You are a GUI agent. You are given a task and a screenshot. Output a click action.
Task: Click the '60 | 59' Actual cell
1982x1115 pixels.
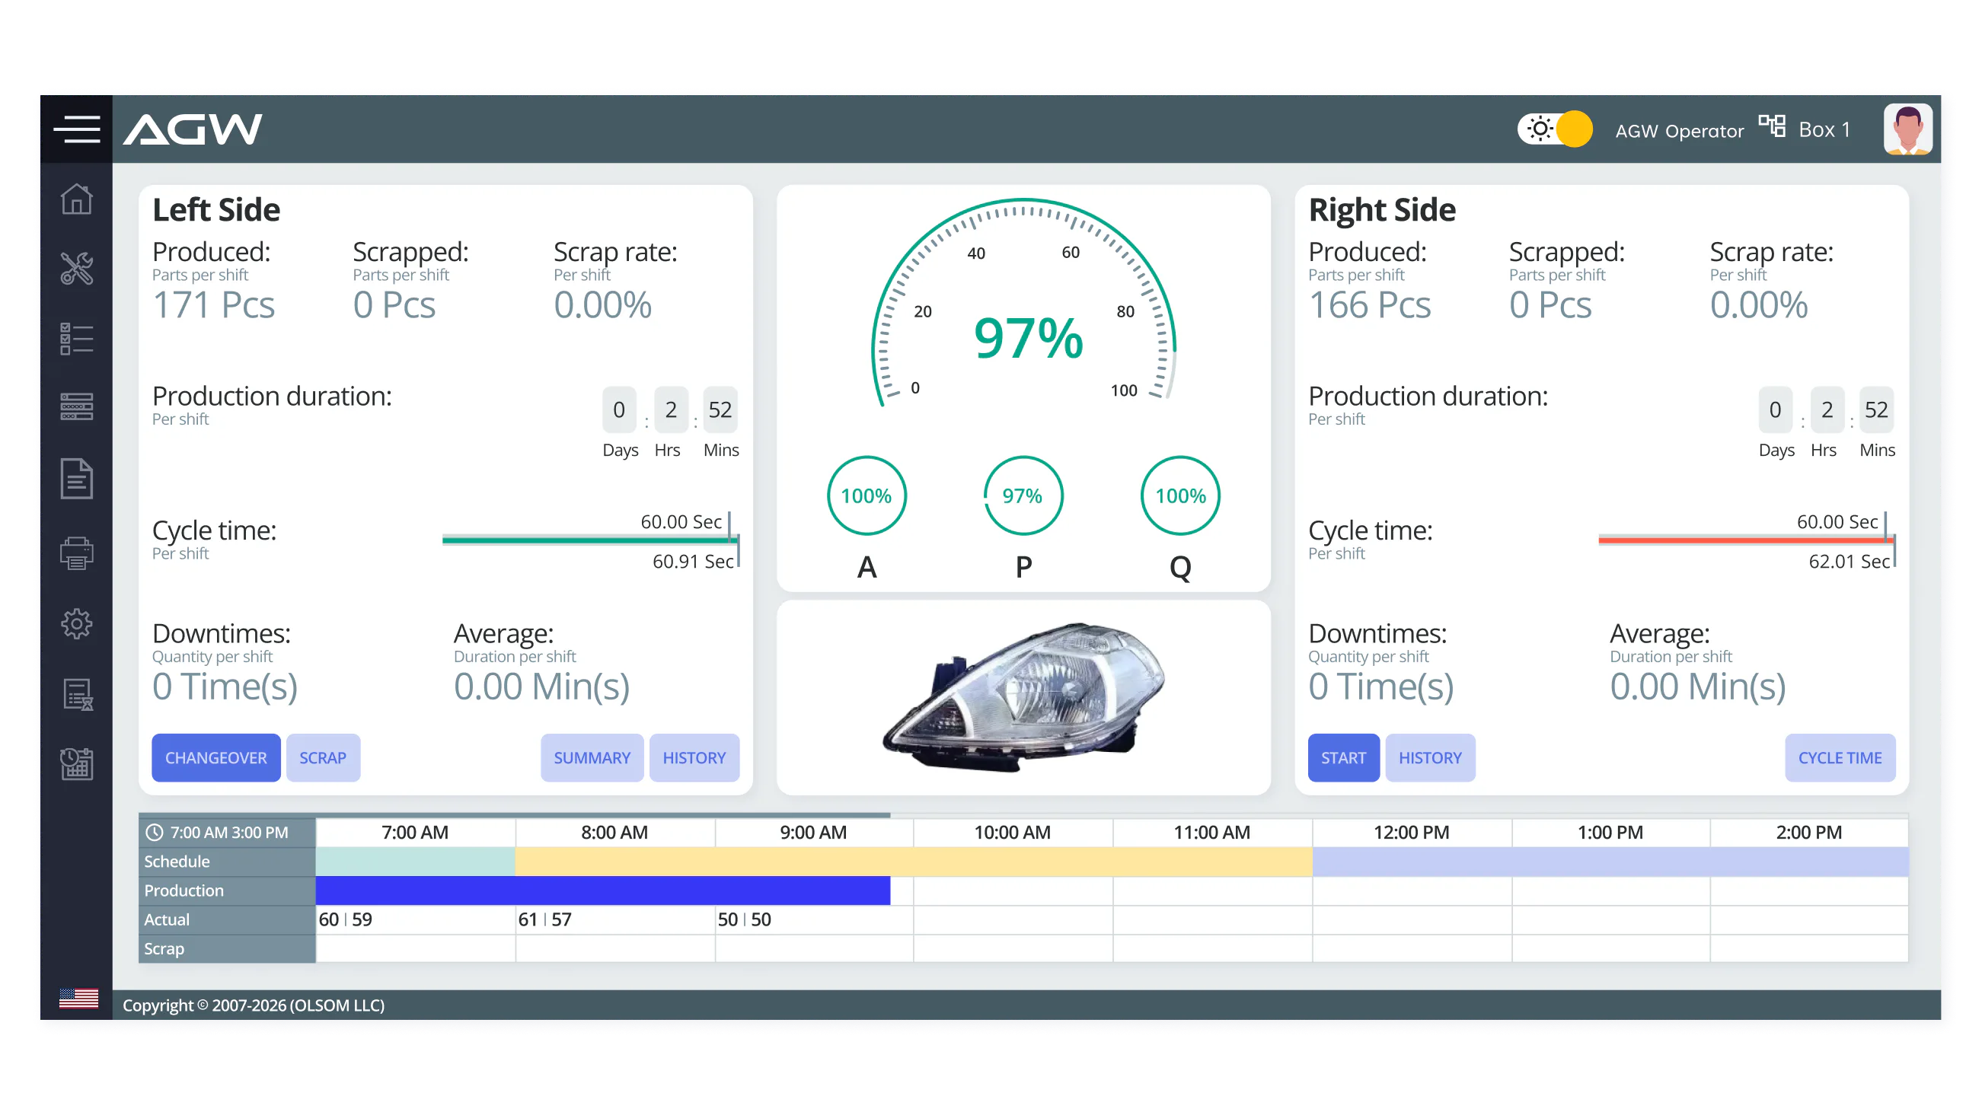(x=416, y=919)
